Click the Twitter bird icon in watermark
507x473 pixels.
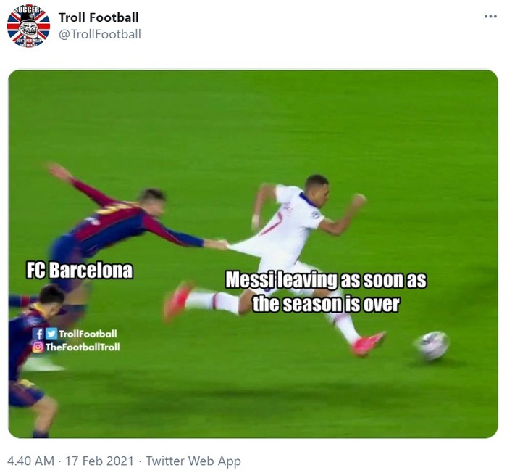(x=51, y=334)
